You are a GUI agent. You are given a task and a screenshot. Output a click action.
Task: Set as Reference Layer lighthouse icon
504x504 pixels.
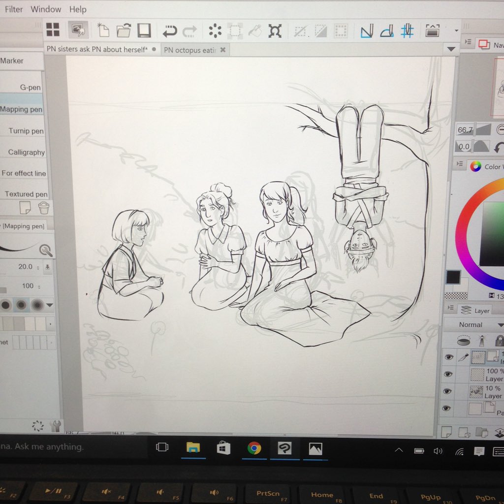click(x=481, y=341)
